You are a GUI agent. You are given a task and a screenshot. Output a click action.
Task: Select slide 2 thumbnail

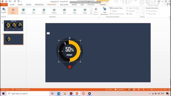14,39
